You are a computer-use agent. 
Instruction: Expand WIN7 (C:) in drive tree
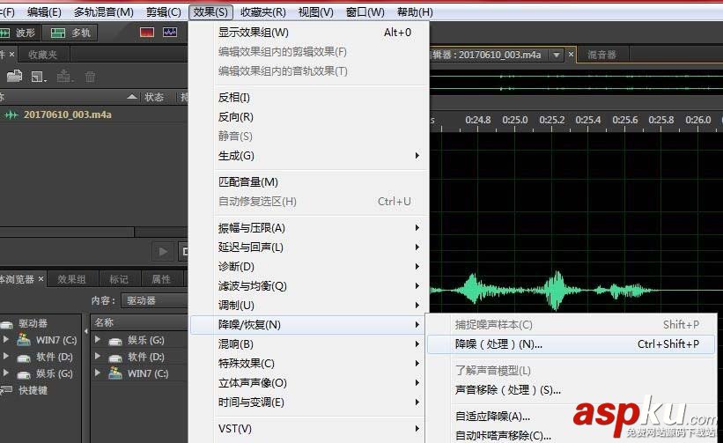(x=5, y=340)
